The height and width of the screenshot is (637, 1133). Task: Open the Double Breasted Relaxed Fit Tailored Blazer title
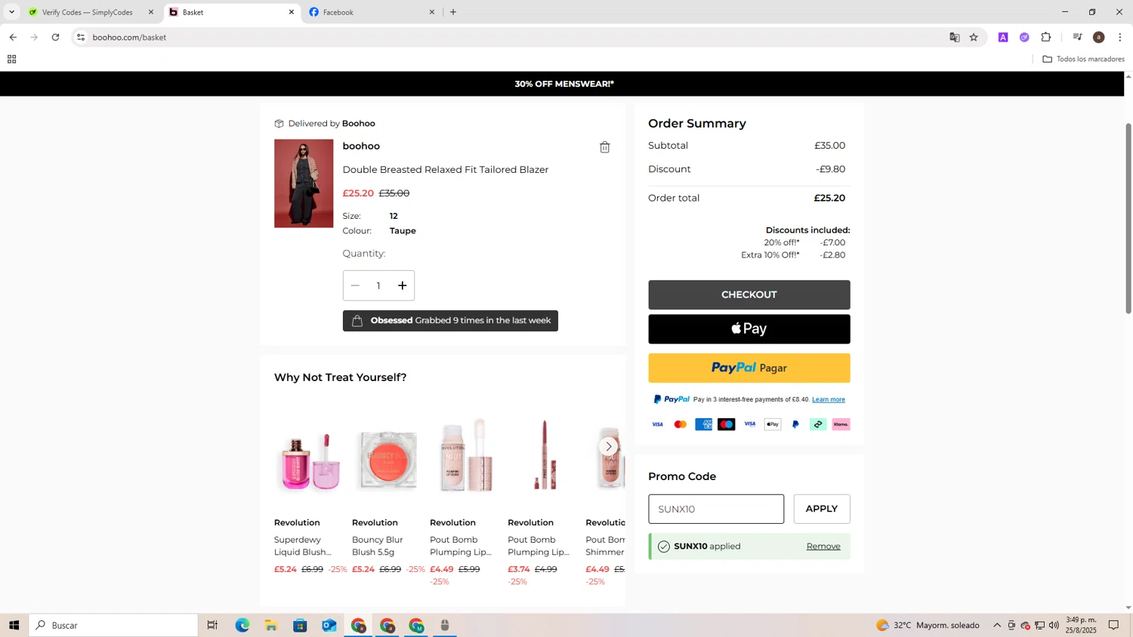[x=445, y=170]
